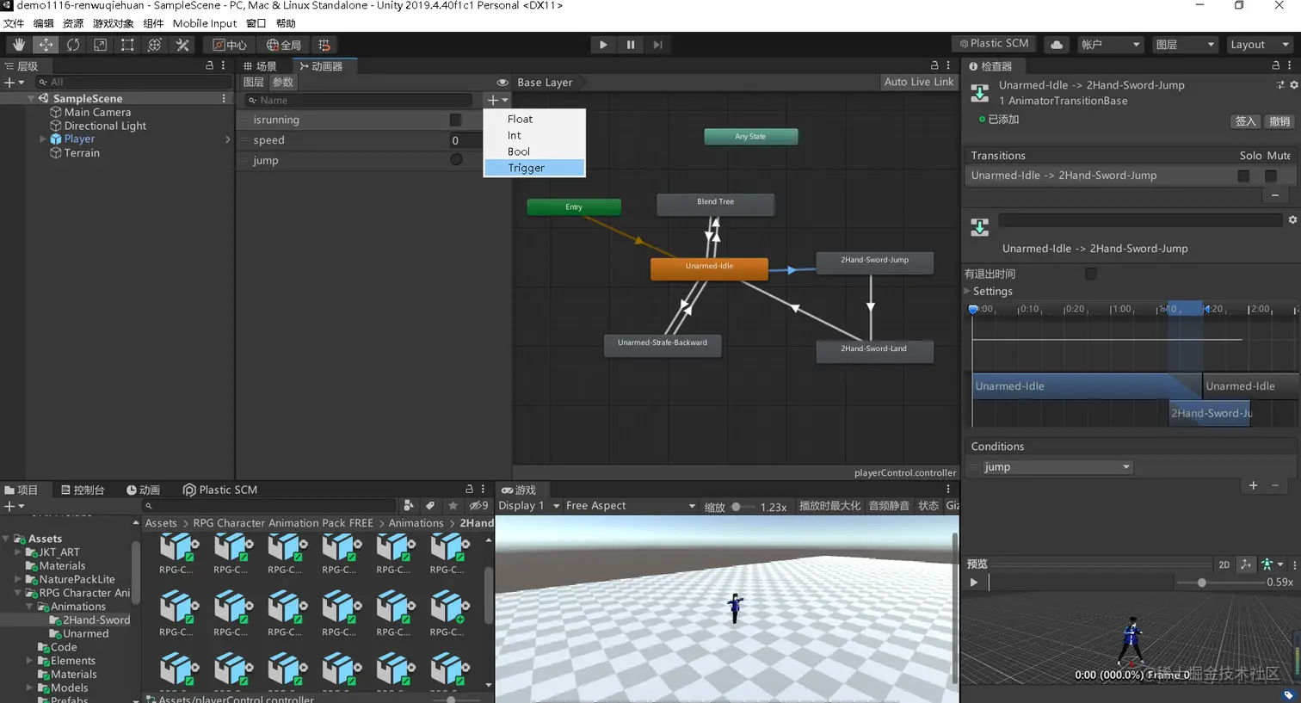Open the 文件 menu

point(14,23)
